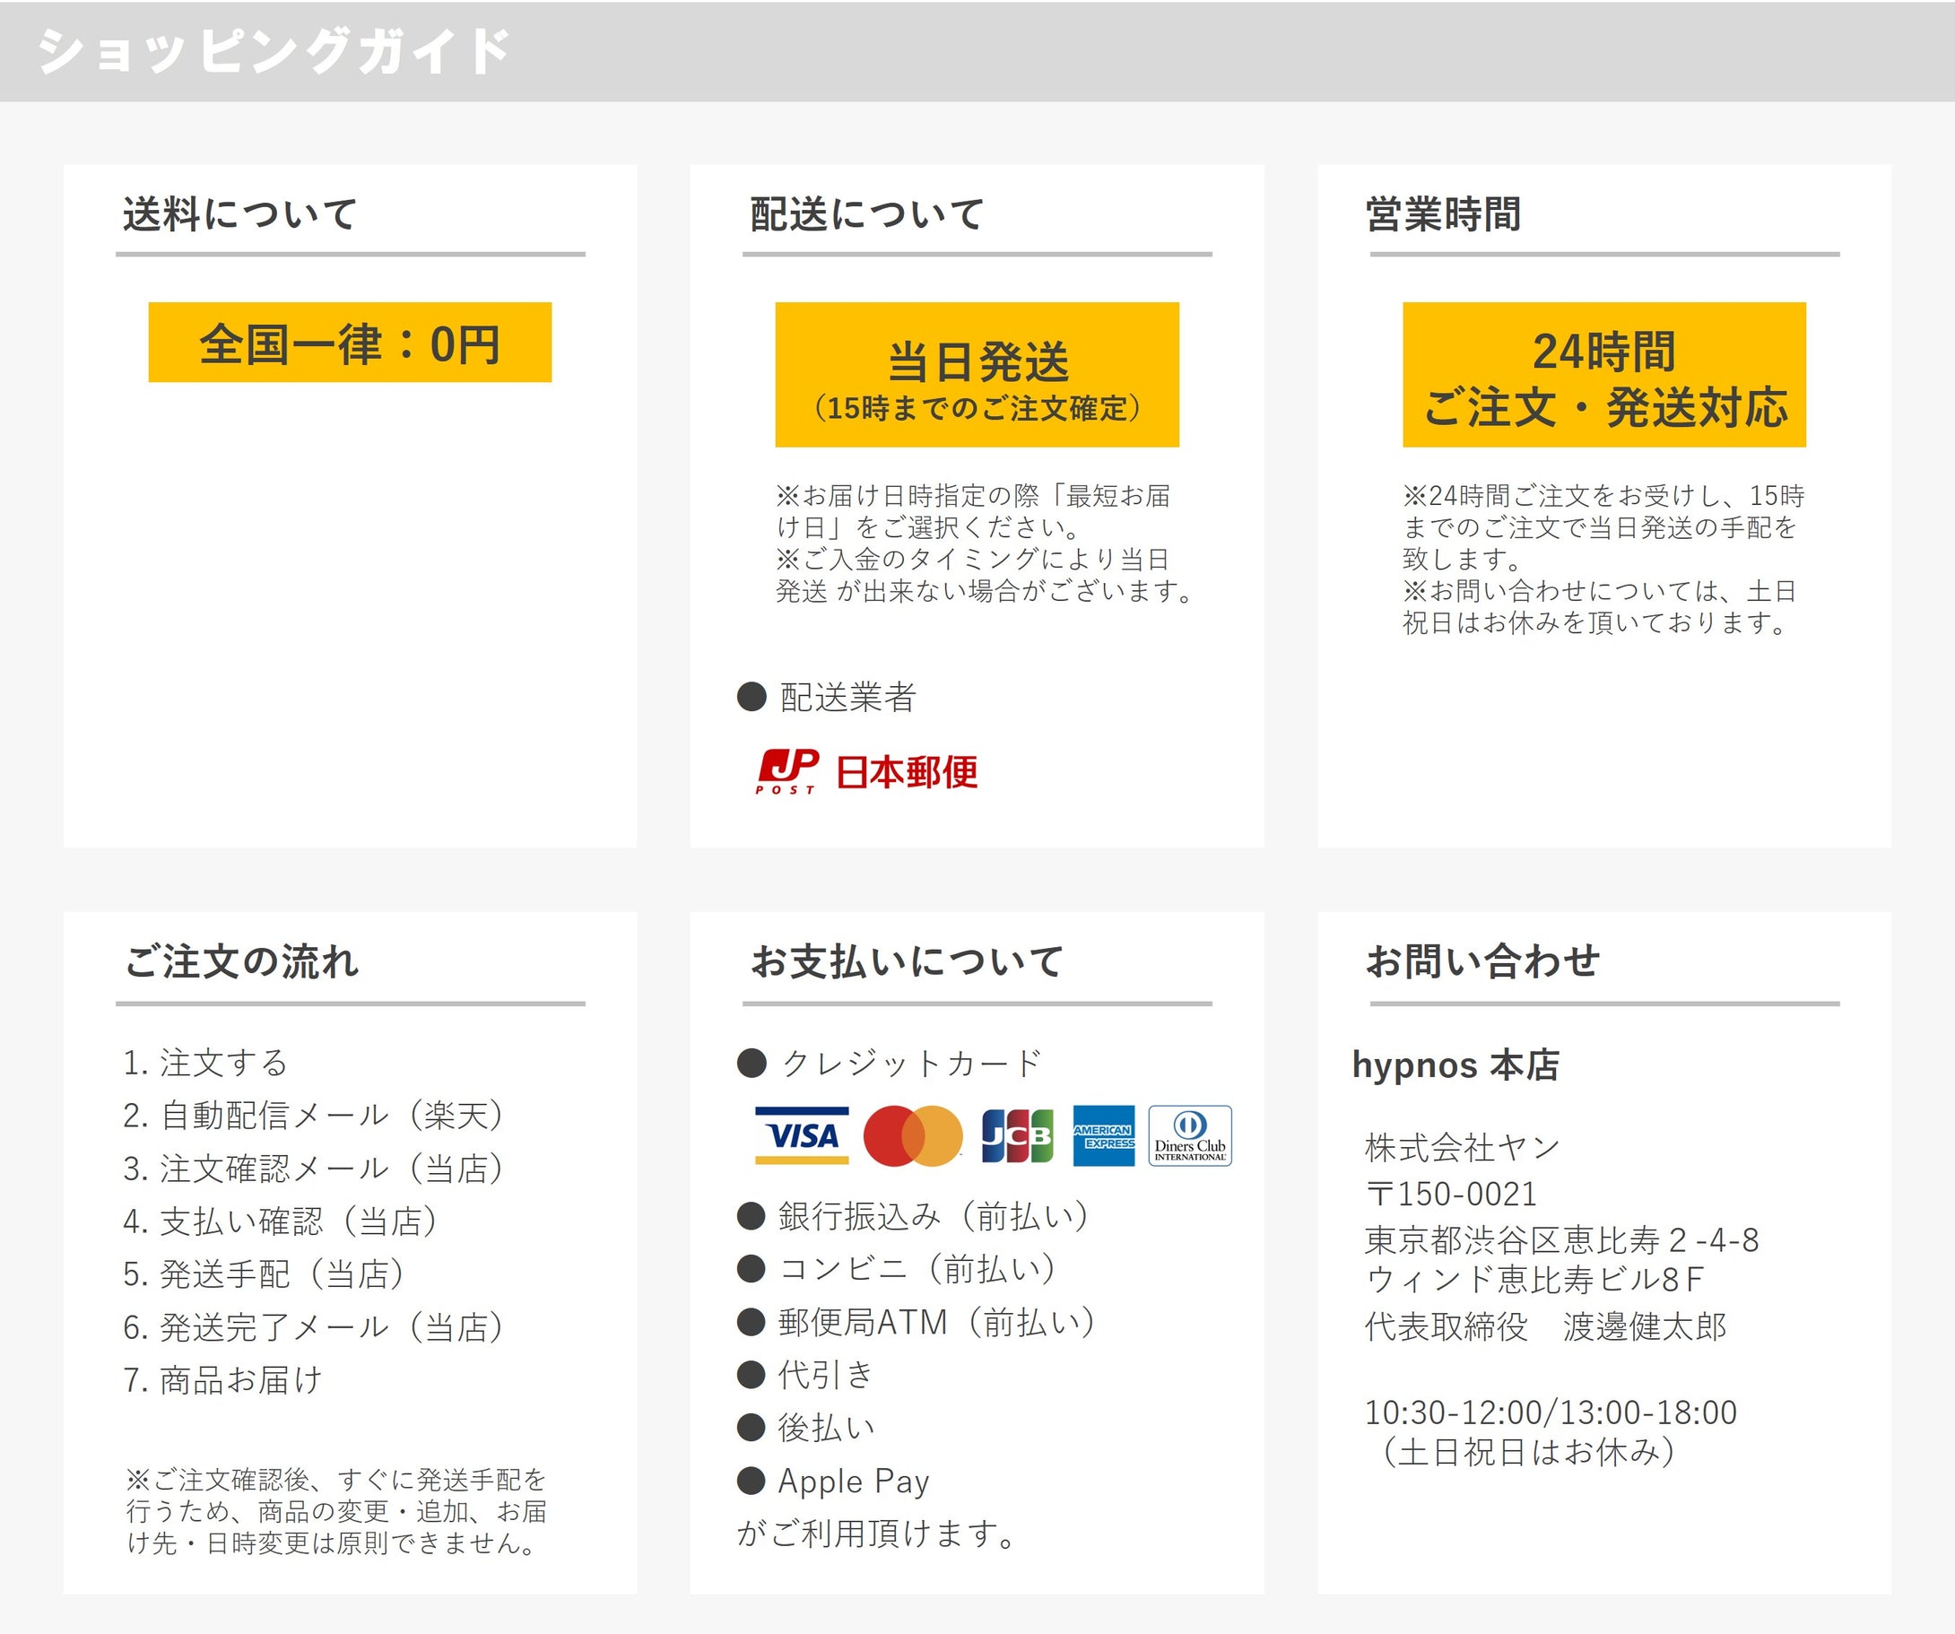Click the ショッピングガイド header title
The width and height of the screenshot is (1955, 1634).
(274, 50)
